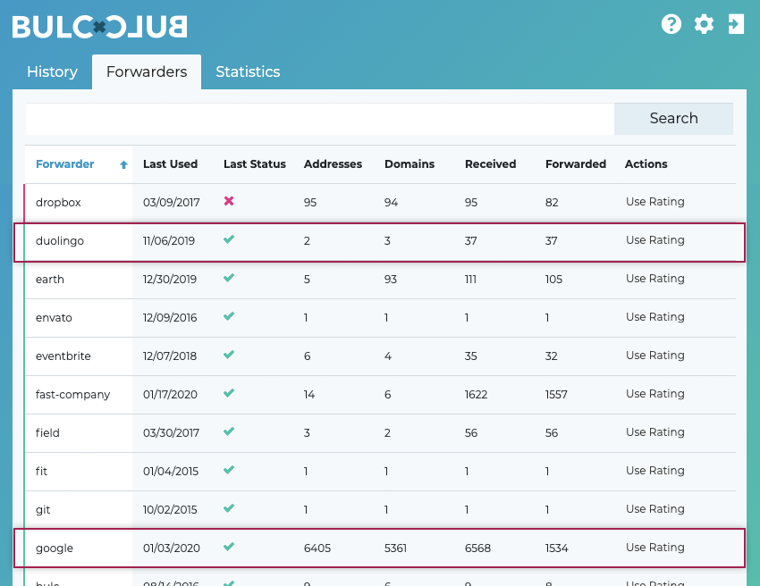
Task: Select the eventbrite forwarder name
Action: [63, 356]
